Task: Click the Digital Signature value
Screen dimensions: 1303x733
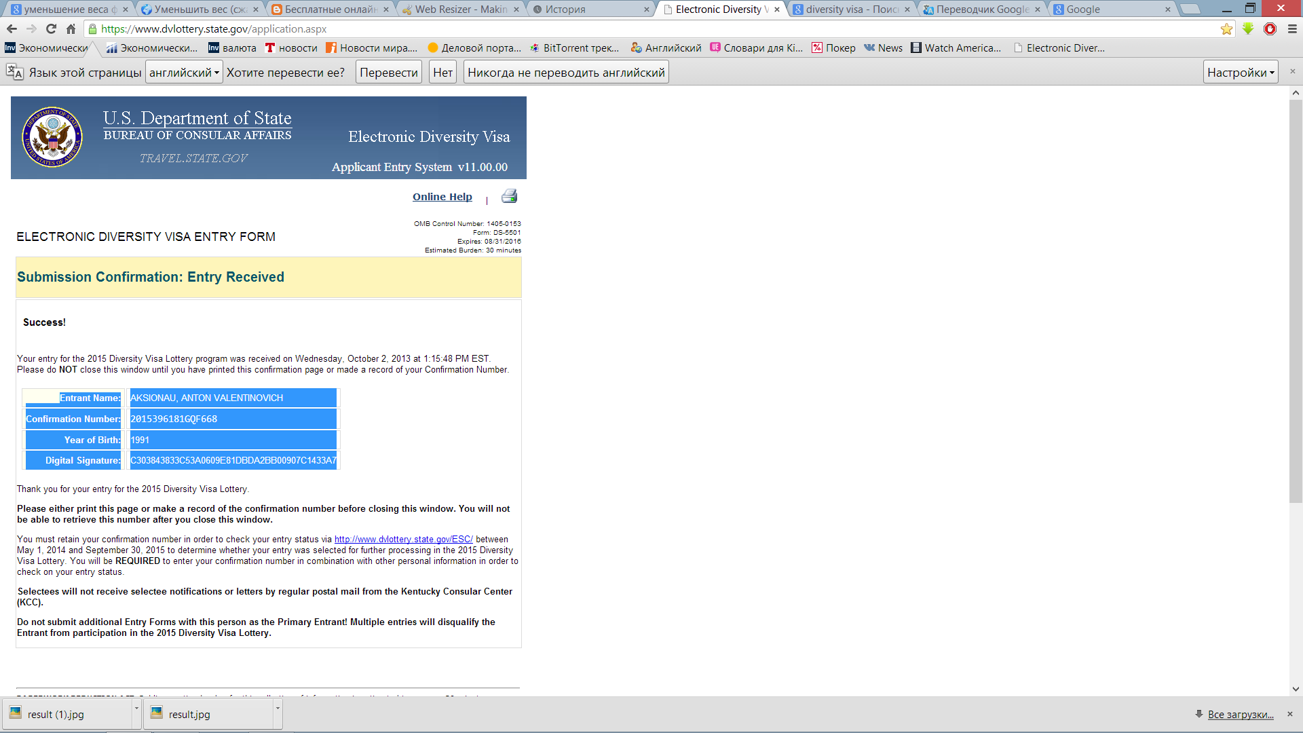Action: pos(233,460)
